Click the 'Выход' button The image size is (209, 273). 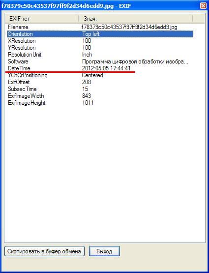[104, 251]
